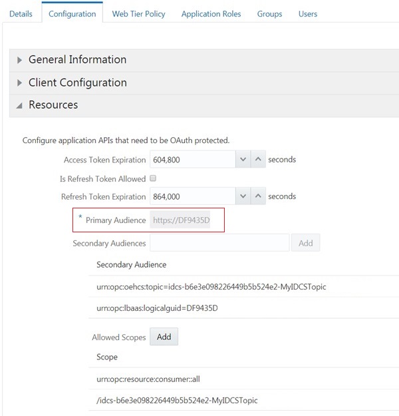Click the Refresh Token Expiration input field
The height and width of the screenshot is (416, 399).
coord(192,196)
